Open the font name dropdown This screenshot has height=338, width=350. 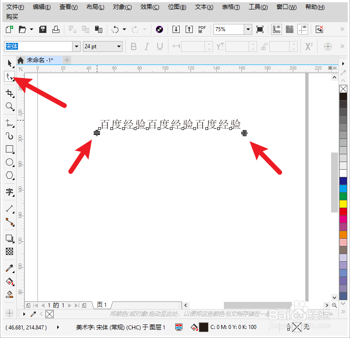[77, 46]
